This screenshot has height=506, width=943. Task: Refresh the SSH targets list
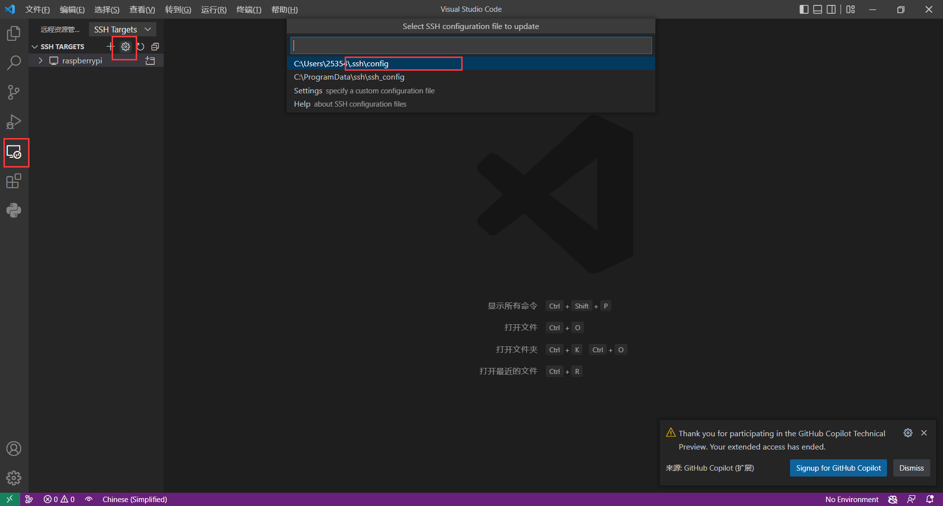(141, 47)
